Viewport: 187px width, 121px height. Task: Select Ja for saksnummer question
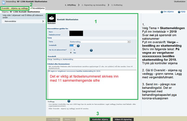pos(71,50)
